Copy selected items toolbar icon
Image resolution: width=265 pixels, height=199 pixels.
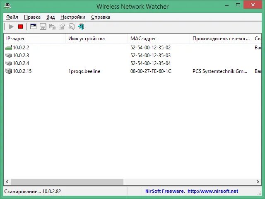click(53, 27)
